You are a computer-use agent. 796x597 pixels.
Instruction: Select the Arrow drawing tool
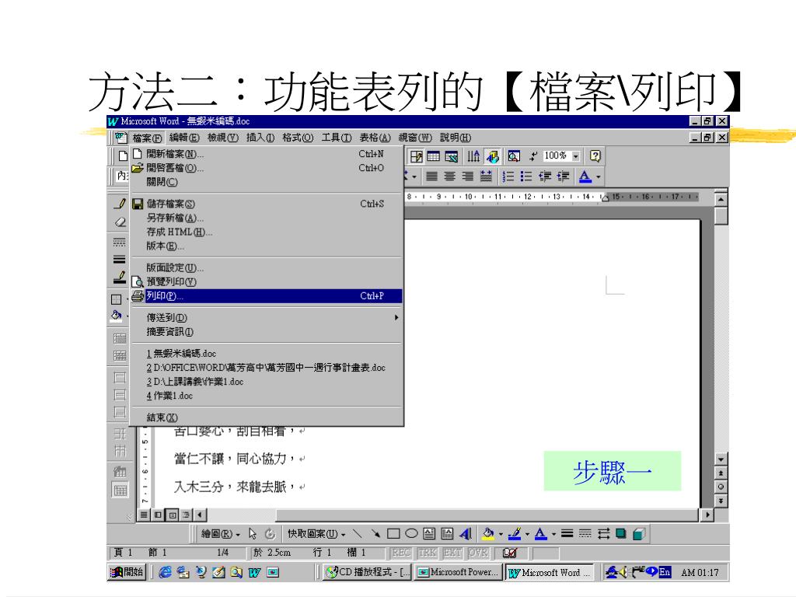pos(375,534)
